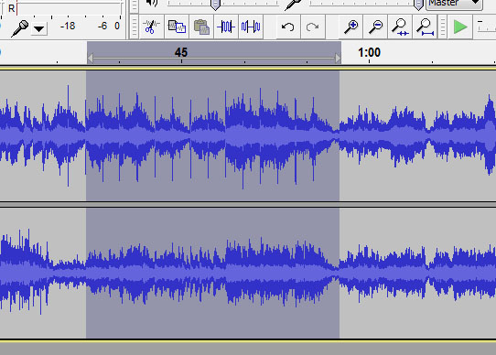Open the Master mixer dropdown
The image size is (496, 355).
[454, 4]
